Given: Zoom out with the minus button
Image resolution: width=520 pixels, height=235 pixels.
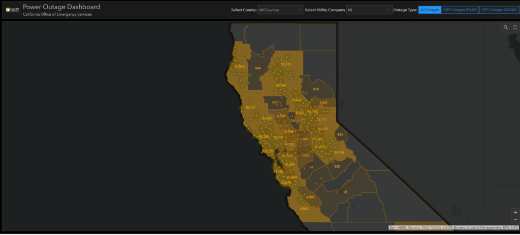Looking at the screenshot, I should pos(515,219).
